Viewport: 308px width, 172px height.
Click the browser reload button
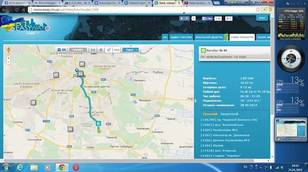click(x=17, y=9)
